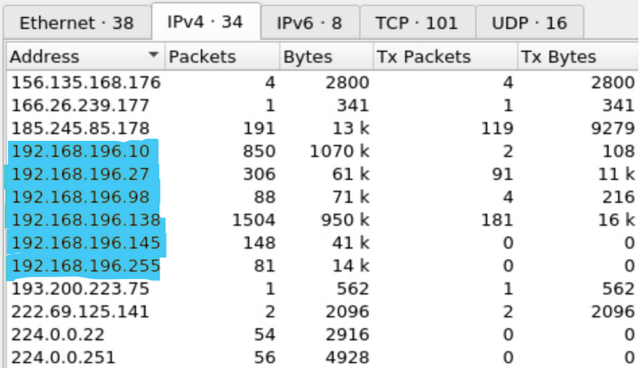Select highlighted row 192.168.196.10
639x368 pixels.
(x=80, y=152)
